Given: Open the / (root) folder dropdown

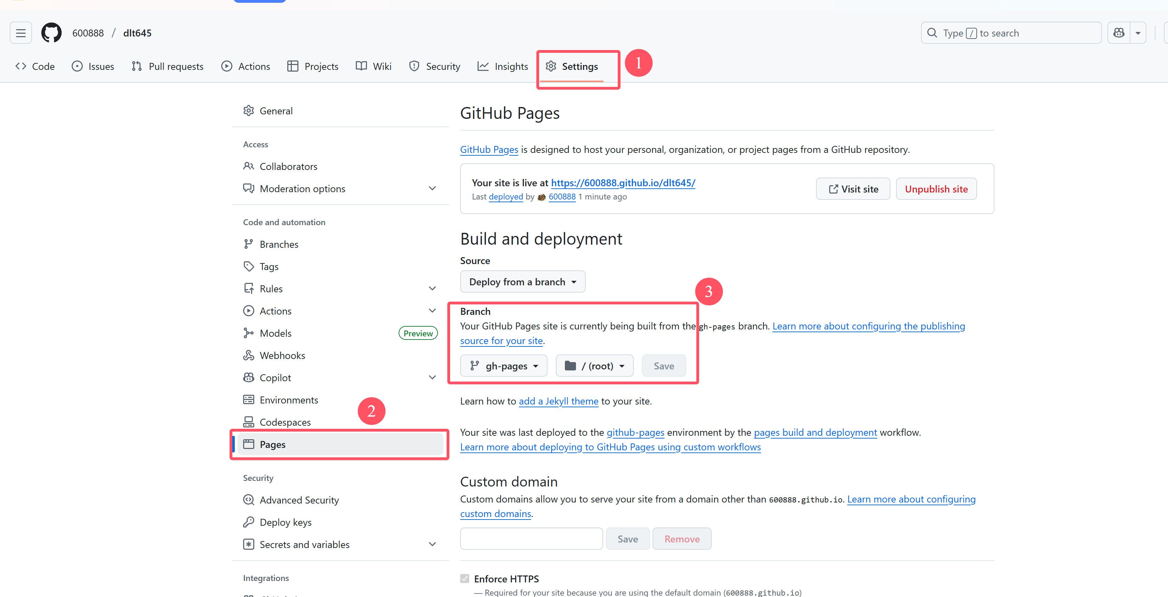Looking at the screenshot, I should (594, 366).
